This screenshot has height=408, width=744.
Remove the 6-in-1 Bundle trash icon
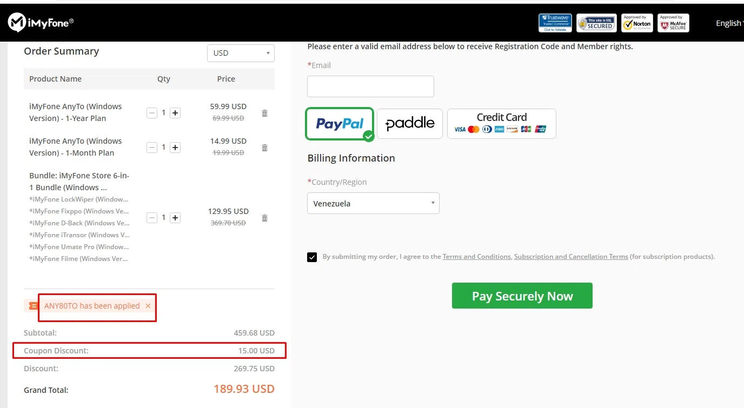pos(264,218)
